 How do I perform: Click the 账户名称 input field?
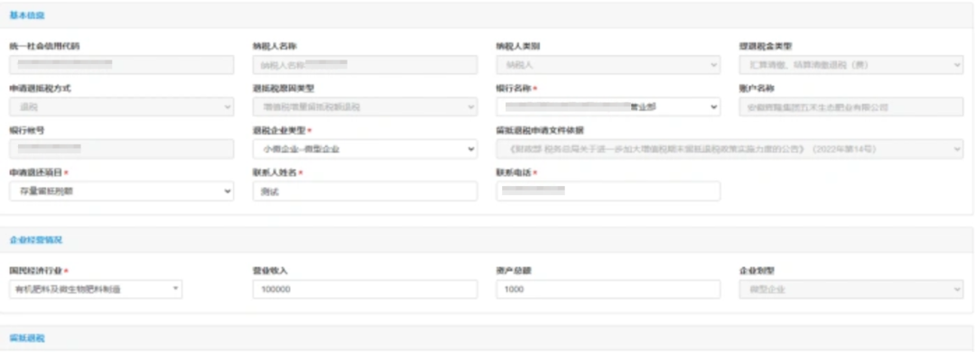851,107
